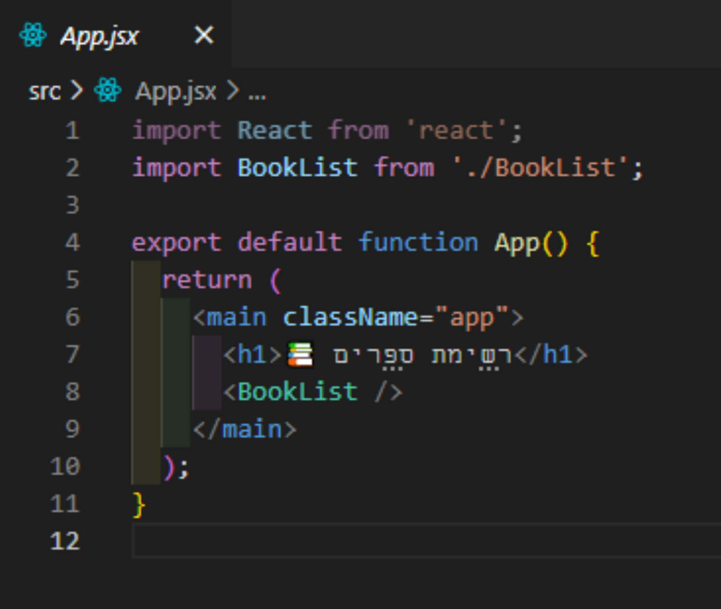Open the src breadcrumb folder
The image size is (721, 609).
[44, 91]
